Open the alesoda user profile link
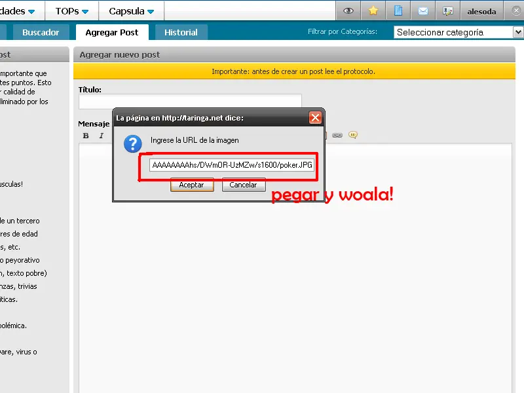The width and height of the screenshot is (524, 393). click(x=481, y=11)
